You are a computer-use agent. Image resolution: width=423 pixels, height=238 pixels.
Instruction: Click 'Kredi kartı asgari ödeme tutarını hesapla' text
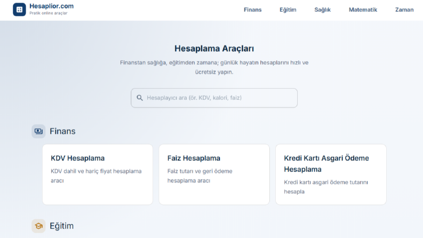pyautogui.click(x=326, y=187)
